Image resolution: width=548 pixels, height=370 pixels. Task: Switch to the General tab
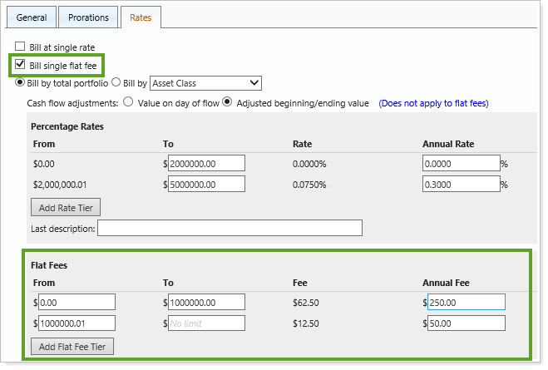[32, 17]
